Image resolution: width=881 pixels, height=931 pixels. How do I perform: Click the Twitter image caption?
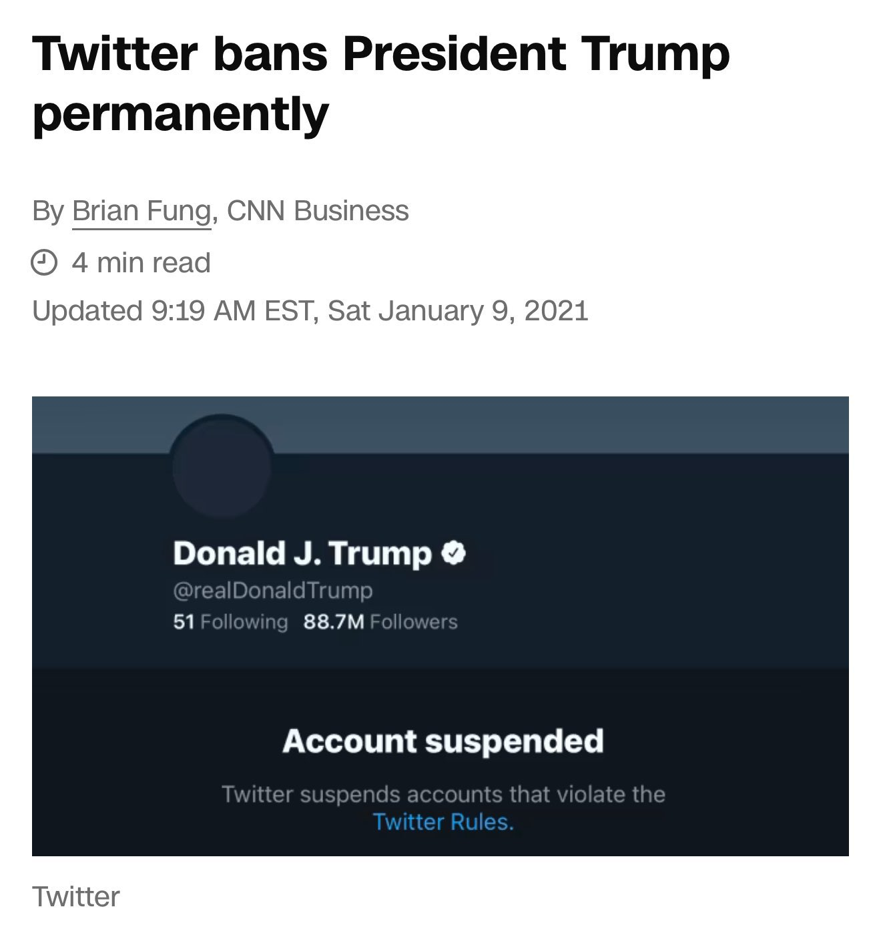[76, 896]
